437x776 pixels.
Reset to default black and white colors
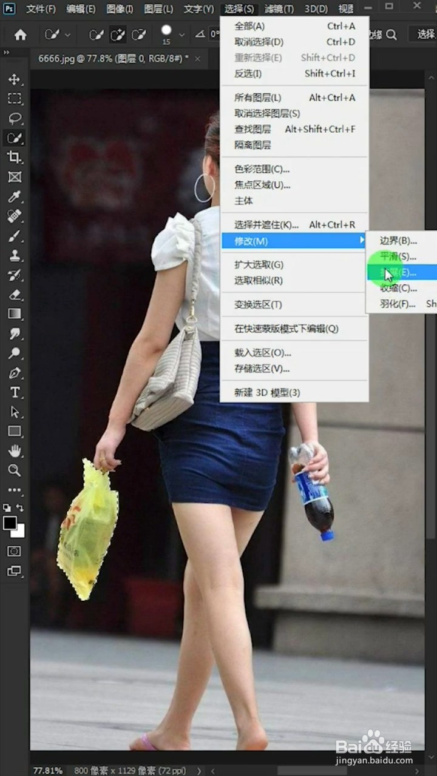(7, 508)
